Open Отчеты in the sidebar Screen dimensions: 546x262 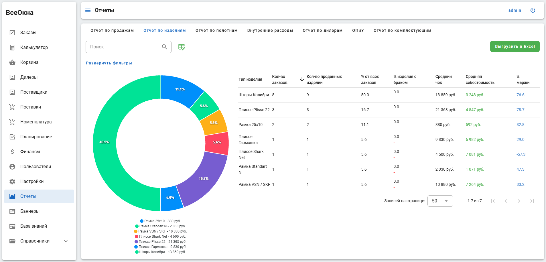coord(39,196)
